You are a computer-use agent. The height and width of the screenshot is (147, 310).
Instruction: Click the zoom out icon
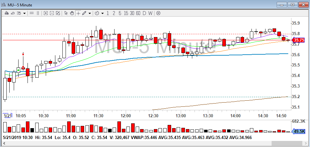pos(52,13)
